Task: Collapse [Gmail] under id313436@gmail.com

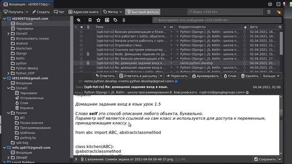Action: point(8,88)
